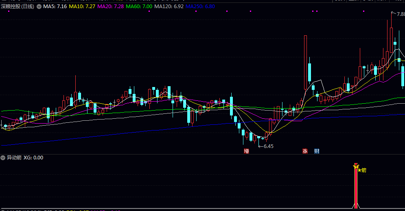This screenshot has height=211, width=405.
Task: Click the red 涨 marker icon
Action: [305, 151]
